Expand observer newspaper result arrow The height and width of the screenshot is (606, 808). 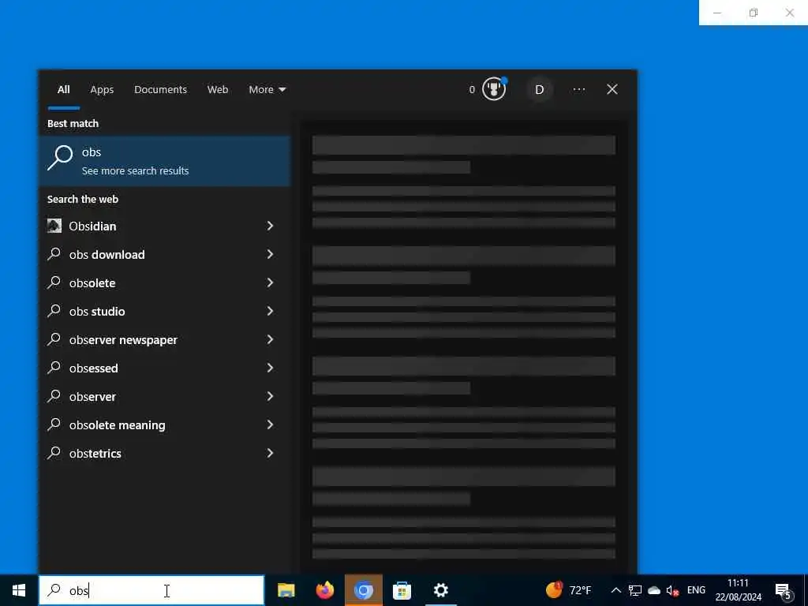tap(270, 339)
